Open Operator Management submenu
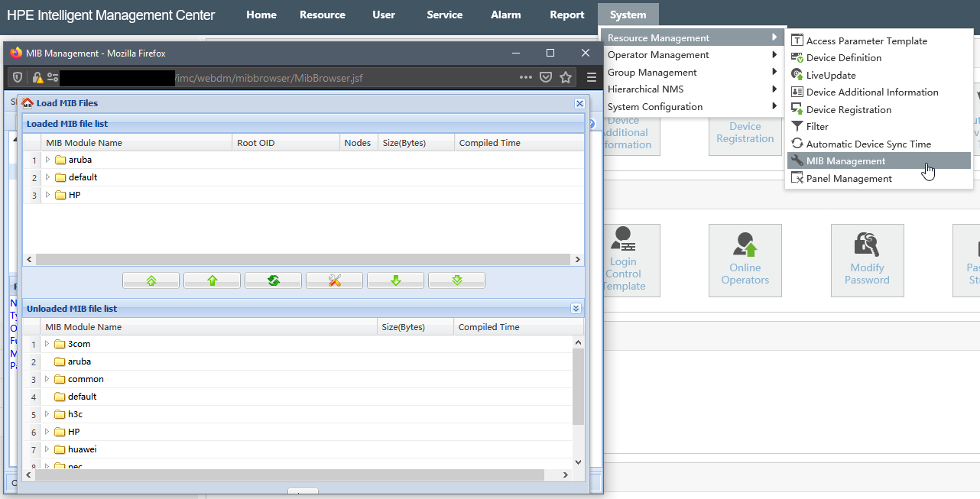The height and width of the screenshot is (499, 980). click(693, 55)
